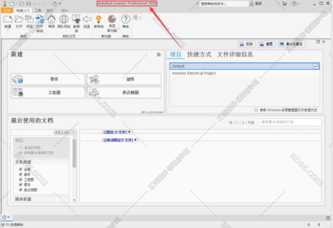333x228 pixels.
Task: Open the File (文件) orange tab
Action: [7, 10]
